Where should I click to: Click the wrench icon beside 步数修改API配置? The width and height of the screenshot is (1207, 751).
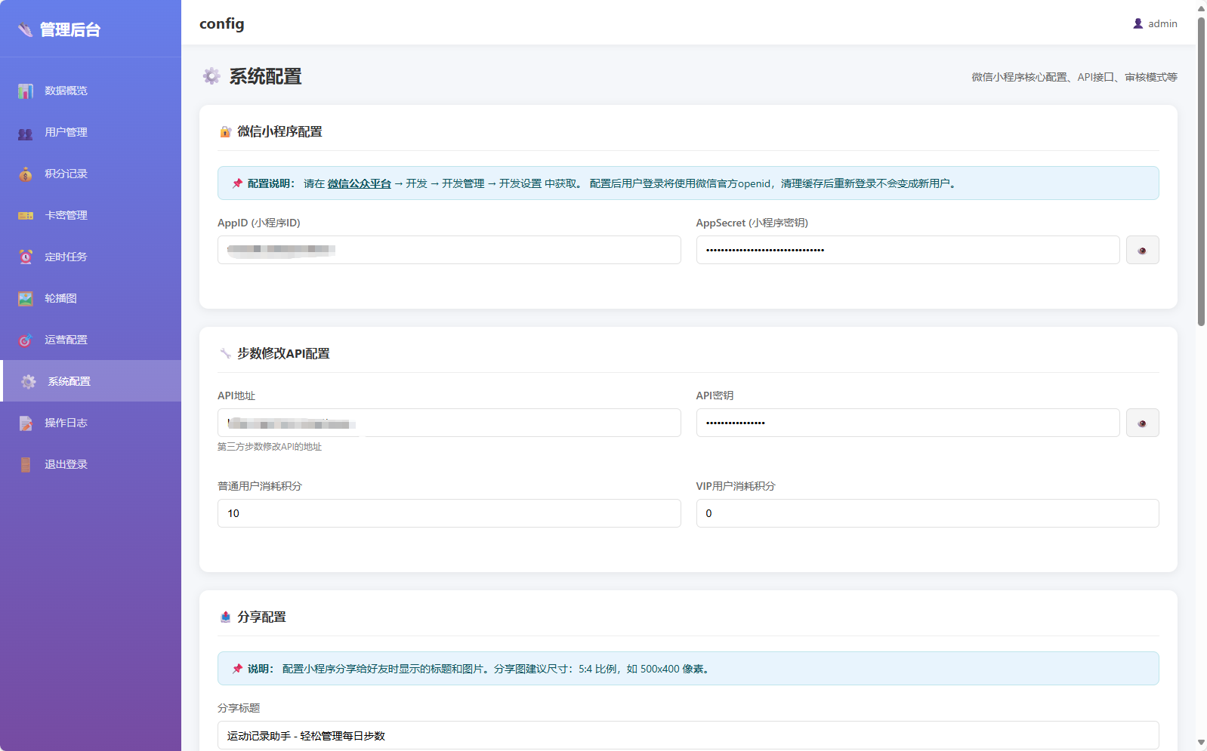click(x=225, y=353)
